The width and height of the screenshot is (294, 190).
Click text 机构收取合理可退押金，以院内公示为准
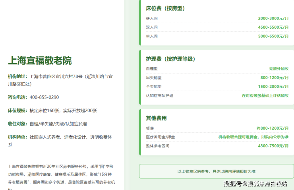253,137
